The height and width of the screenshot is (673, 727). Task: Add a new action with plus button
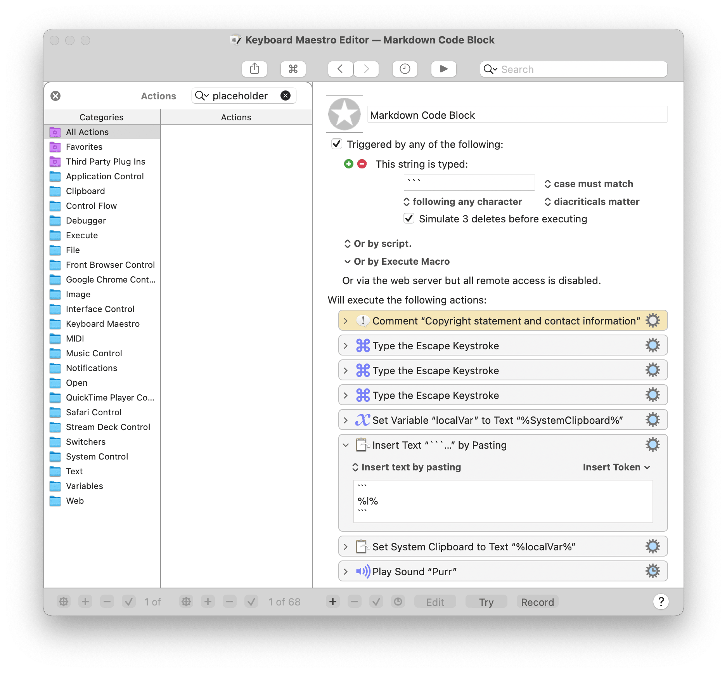[333, 602]
